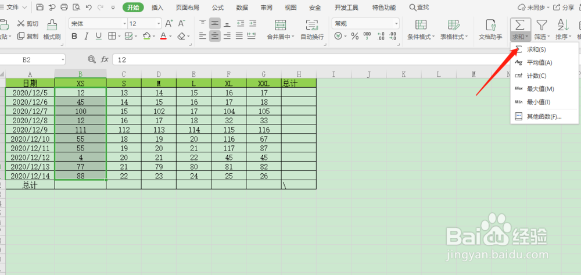The width and height of the screenshot is (581, 275).
Task: Open the font name dropdown (宋体)
Action: (124, 24)
